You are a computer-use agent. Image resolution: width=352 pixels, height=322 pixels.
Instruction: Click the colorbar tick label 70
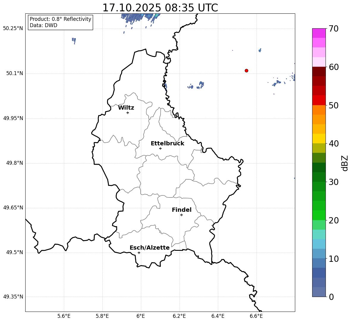(334, 29)
